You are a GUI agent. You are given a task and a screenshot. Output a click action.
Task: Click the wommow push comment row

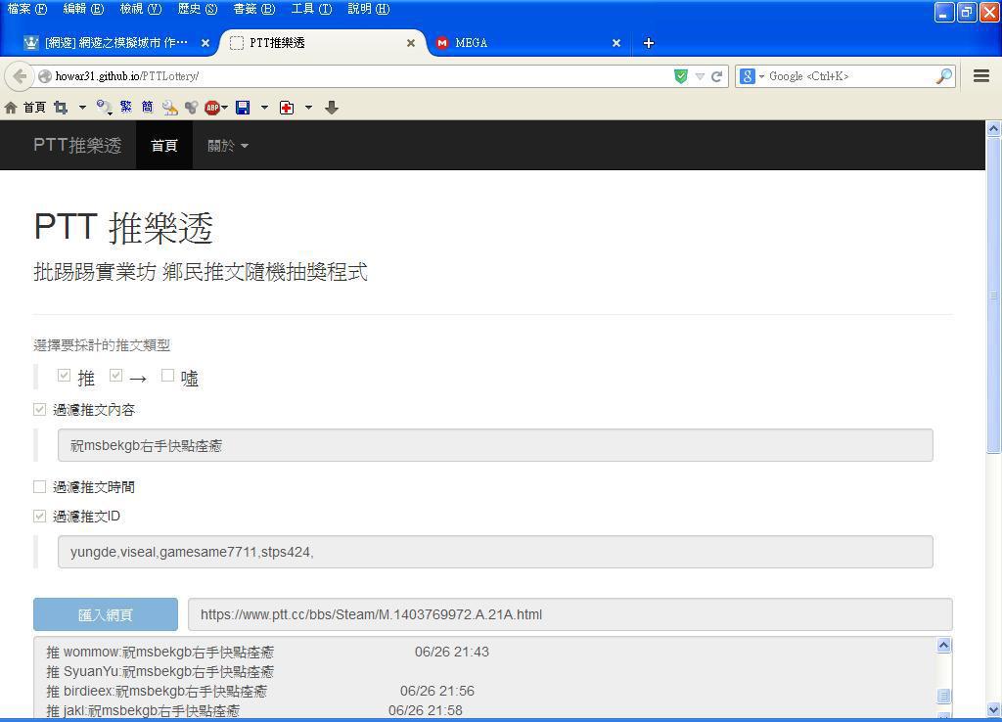[x=268, y=652]
